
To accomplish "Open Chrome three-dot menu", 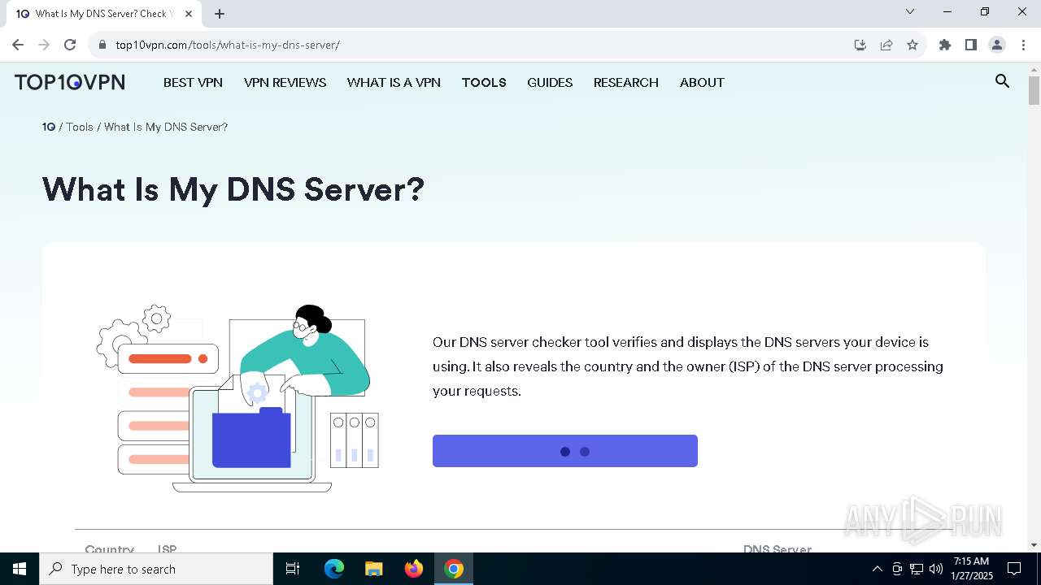I will 1023,45.
